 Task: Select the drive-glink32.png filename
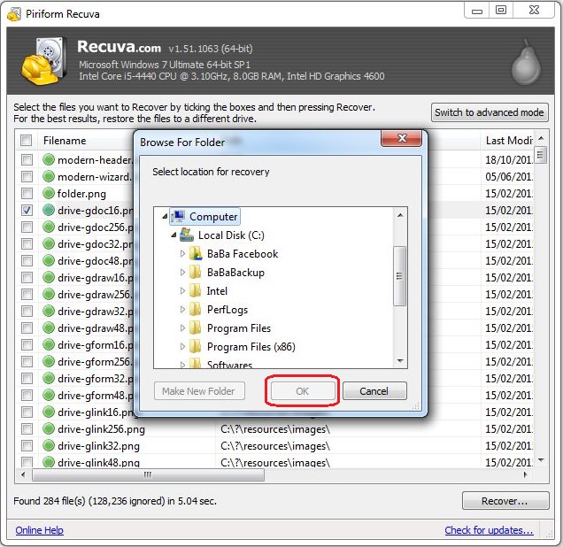[98, 446]
